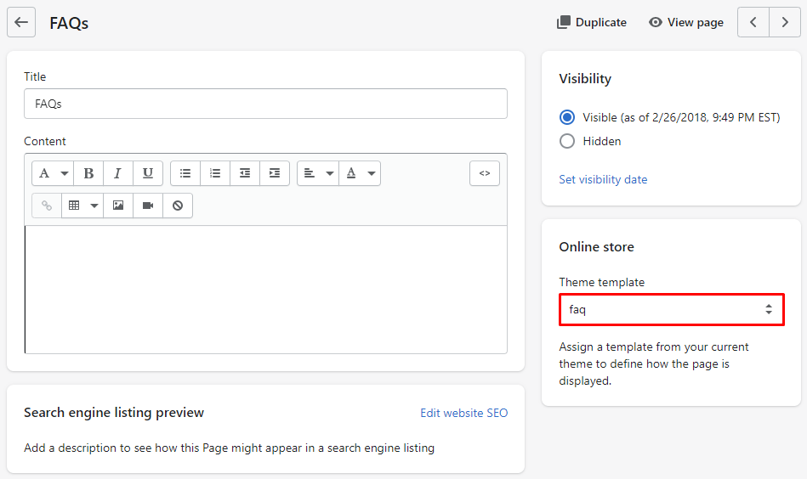Open the Theme template dropdown
This screenshot has width=807, height=479.
tap(671, 310)
